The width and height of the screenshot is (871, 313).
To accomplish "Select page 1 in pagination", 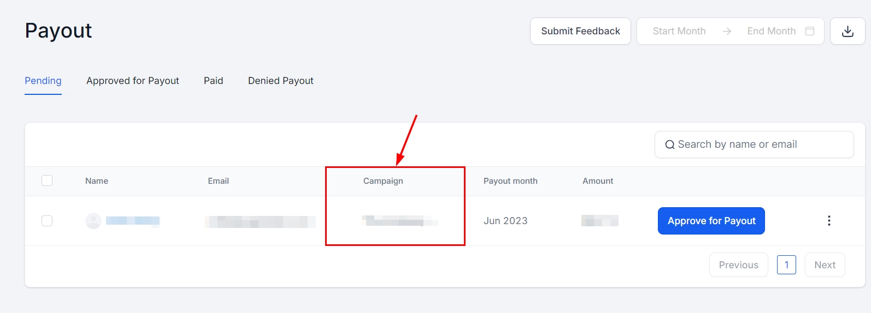I will pyautogui.click(x=786, y=265).
